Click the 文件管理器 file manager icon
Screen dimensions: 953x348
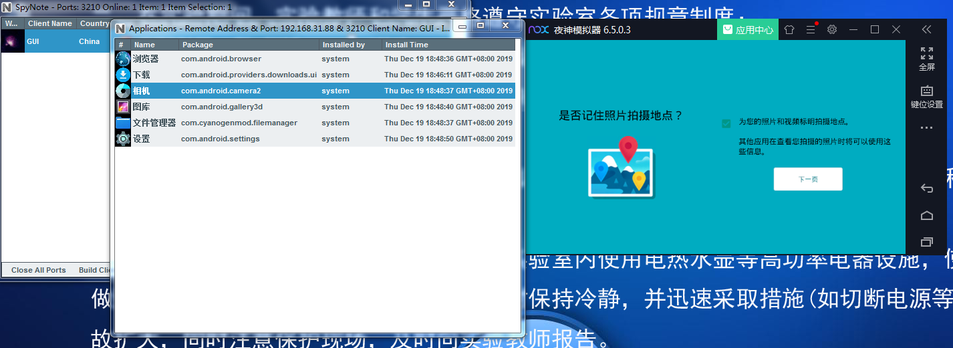point(123,123)
